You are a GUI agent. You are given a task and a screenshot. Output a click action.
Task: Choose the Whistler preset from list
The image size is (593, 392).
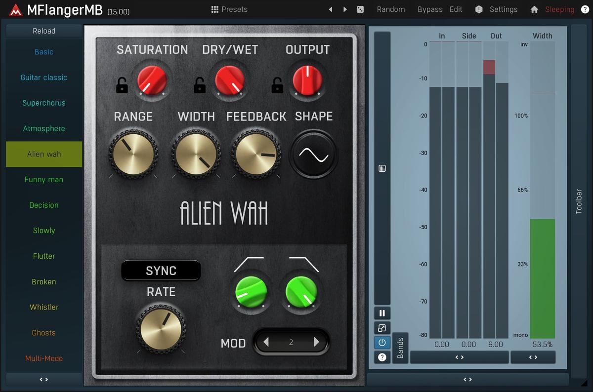tap(44, 307)
